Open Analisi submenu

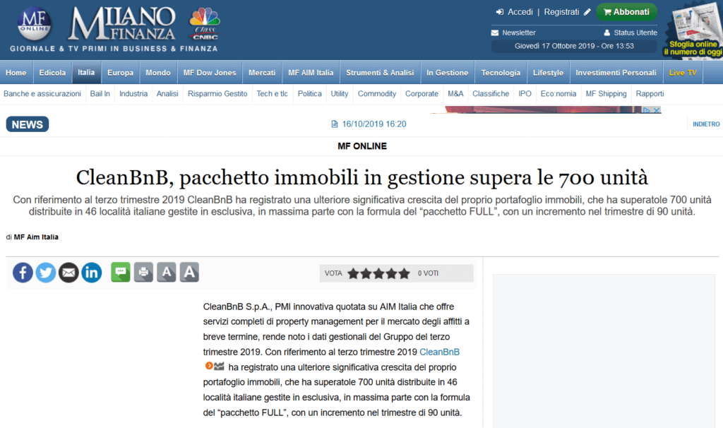coord(167,94)
